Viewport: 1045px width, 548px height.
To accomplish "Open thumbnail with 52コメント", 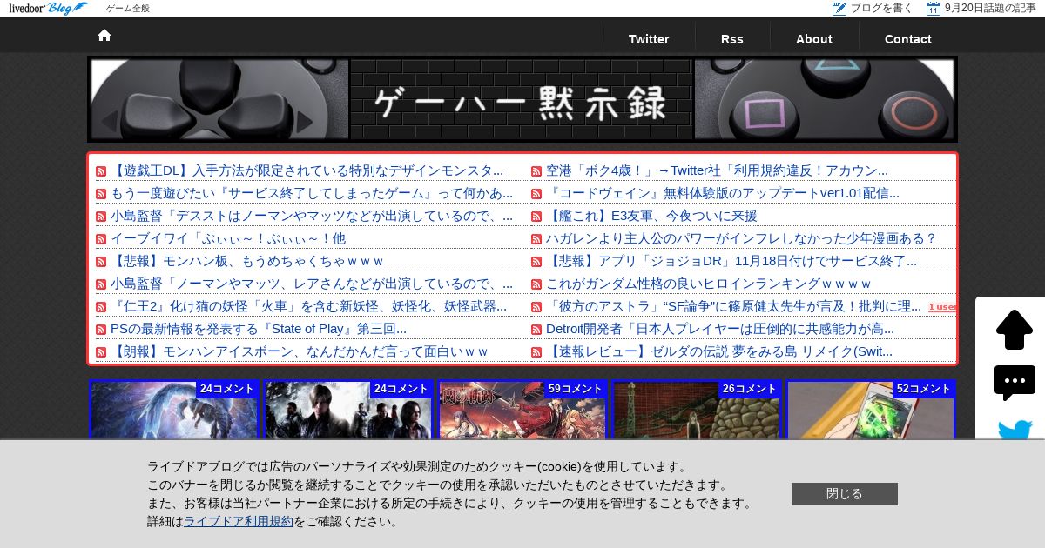I will (x=871, y=410).
